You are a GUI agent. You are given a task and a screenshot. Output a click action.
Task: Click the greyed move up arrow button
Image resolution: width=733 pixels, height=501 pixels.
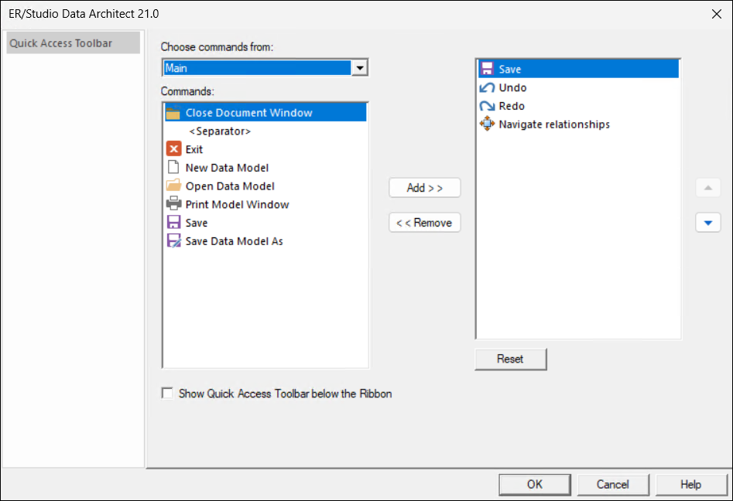[x=707, y=188]
